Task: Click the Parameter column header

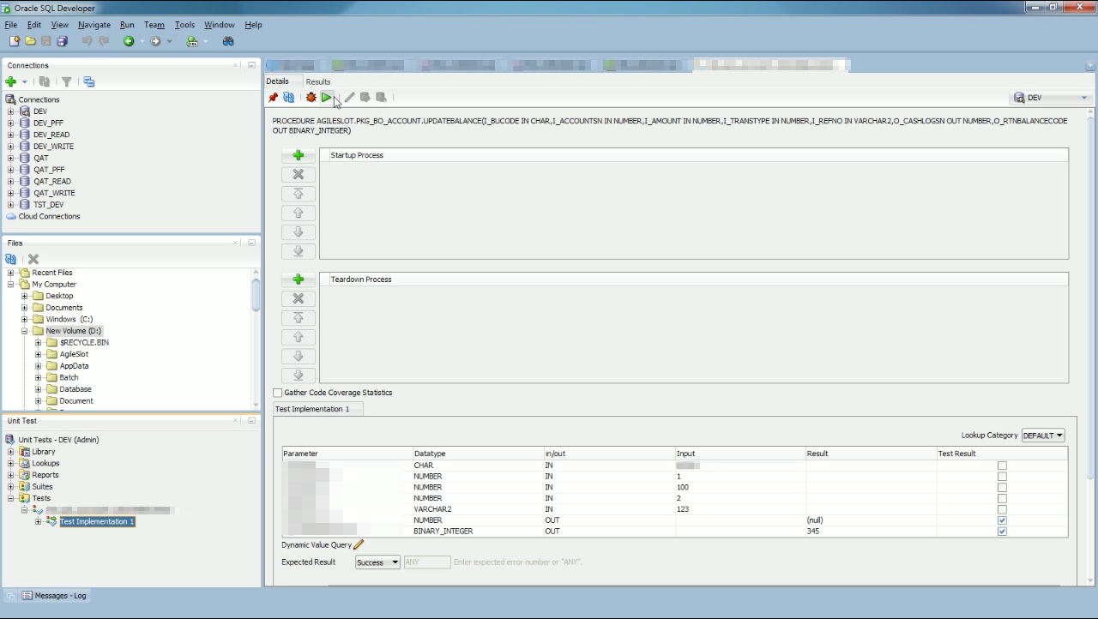Action: (x=347, y=454)
